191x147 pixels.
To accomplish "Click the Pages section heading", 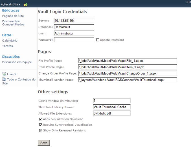I will tap(44, 52).
